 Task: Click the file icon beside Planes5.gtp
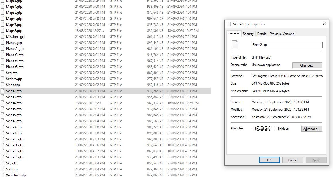3,67
